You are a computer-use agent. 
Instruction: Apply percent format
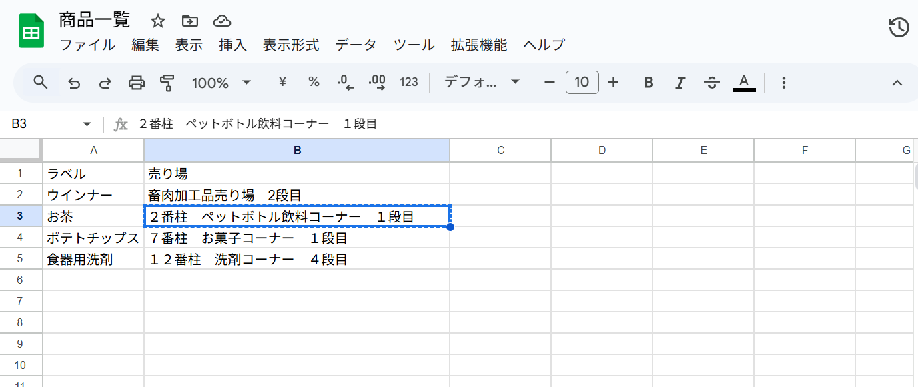tap(314, 82)
